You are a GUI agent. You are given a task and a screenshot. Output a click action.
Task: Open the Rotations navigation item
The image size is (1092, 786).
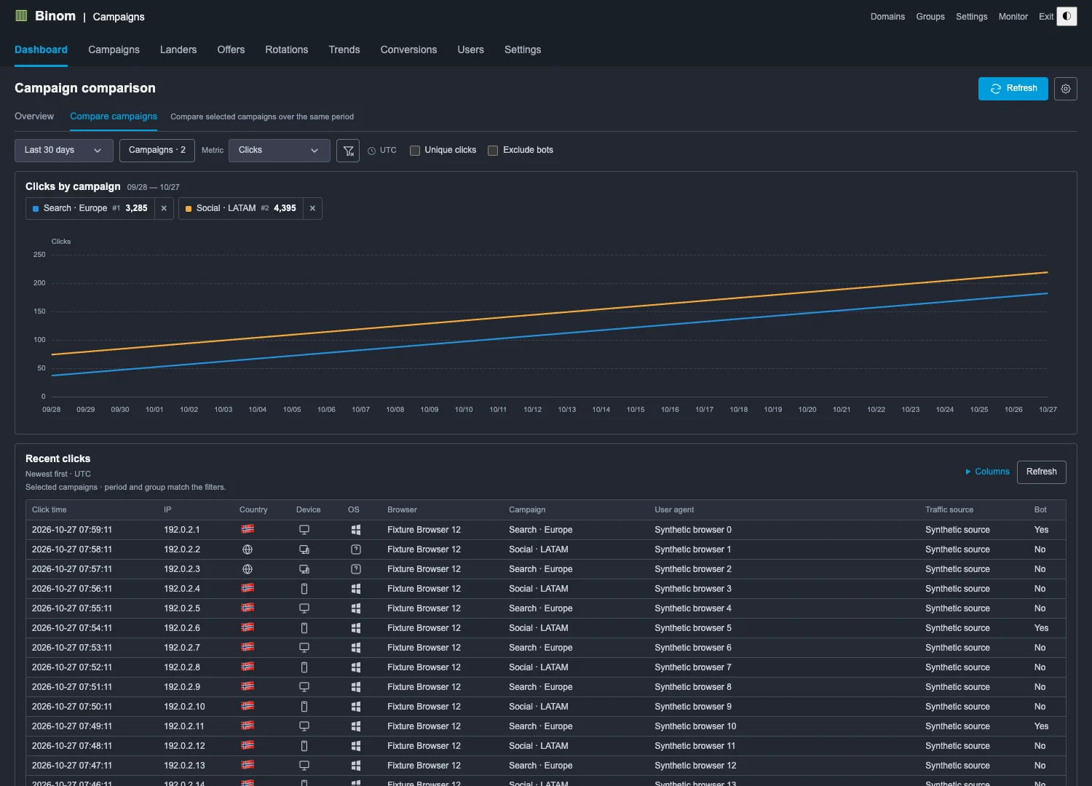click(287, 49)
